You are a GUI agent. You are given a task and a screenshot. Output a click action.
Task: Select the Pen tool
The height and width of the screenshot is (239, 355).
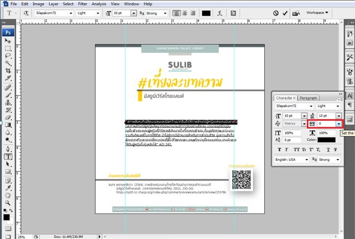click(8, 149)
